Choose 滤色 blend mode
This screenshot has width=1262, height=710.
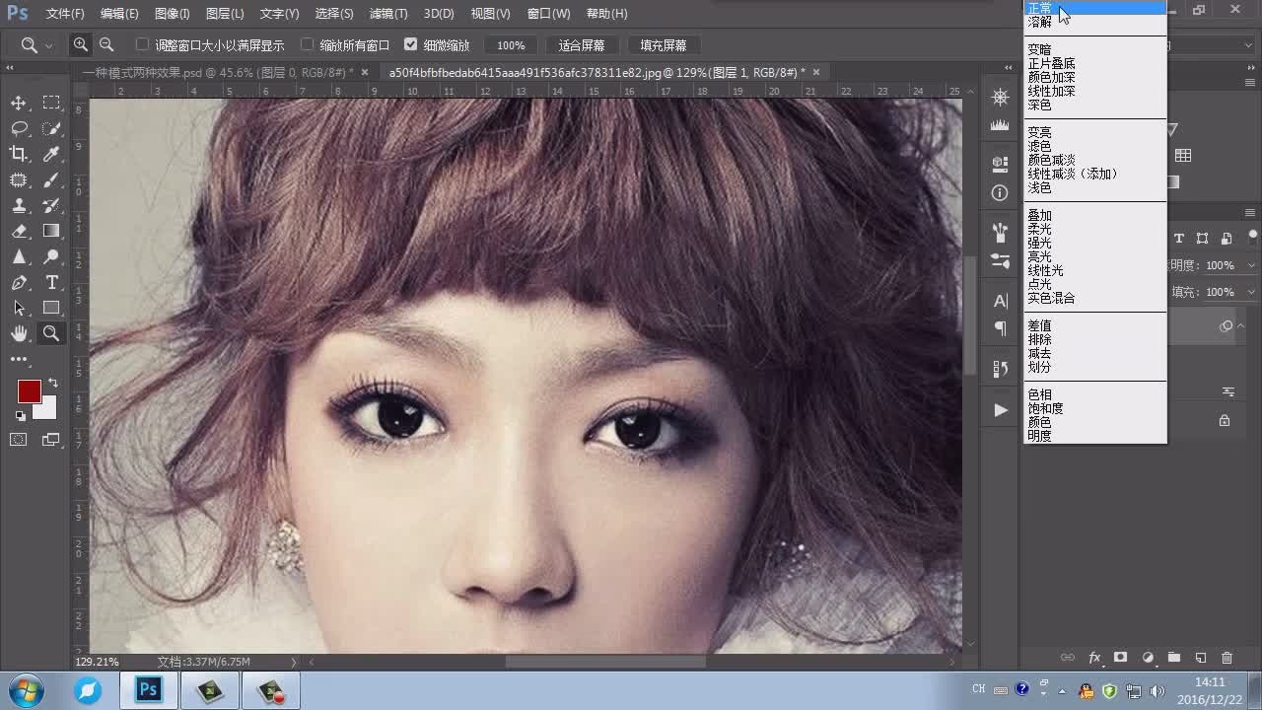1040,146
